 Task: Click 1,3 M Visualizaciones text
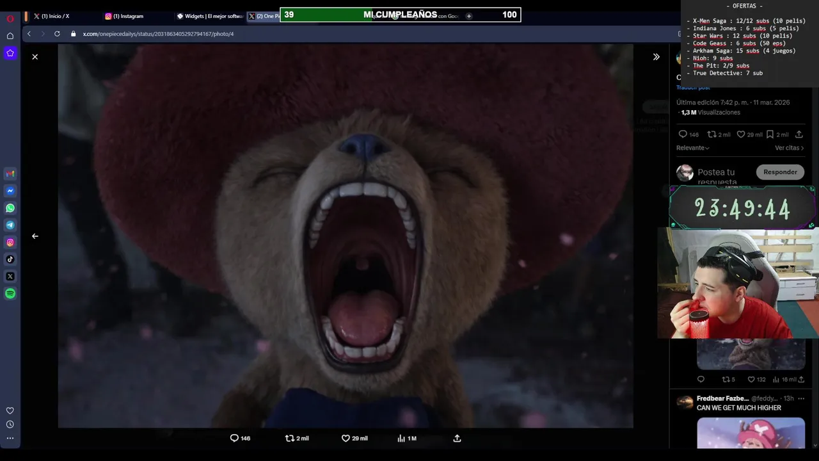tap(710, 113)
